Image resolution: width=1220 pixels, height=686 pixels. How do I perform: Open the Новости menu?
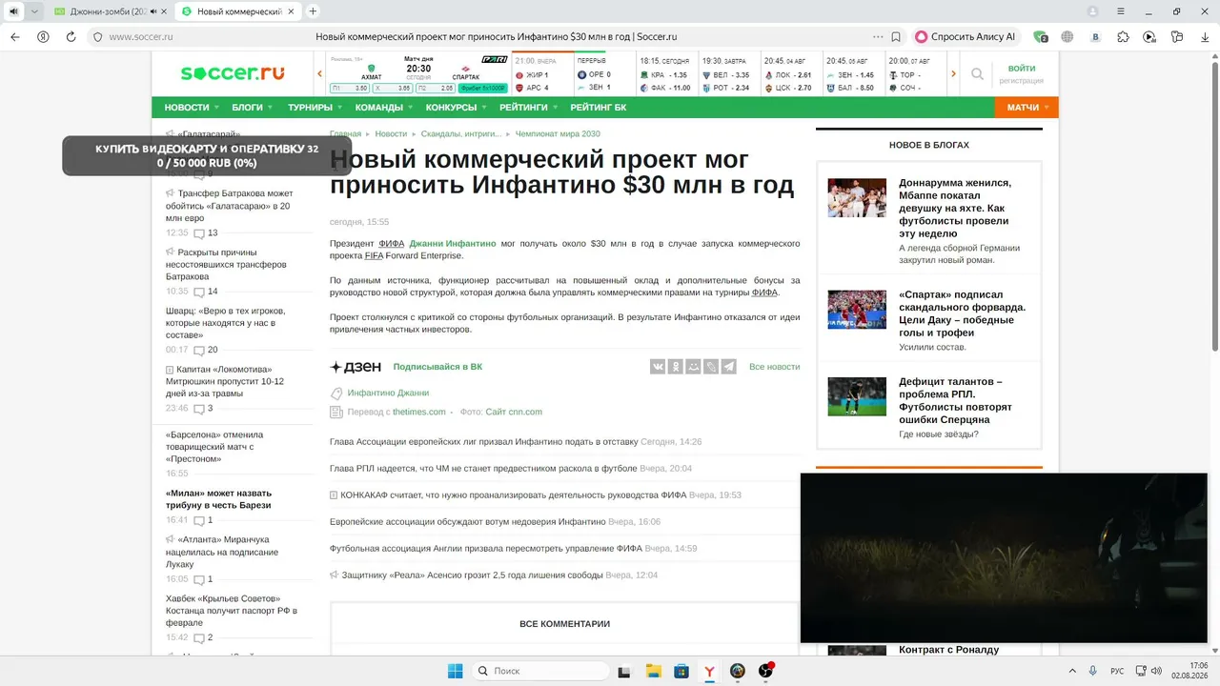click(x=192, y=108)
